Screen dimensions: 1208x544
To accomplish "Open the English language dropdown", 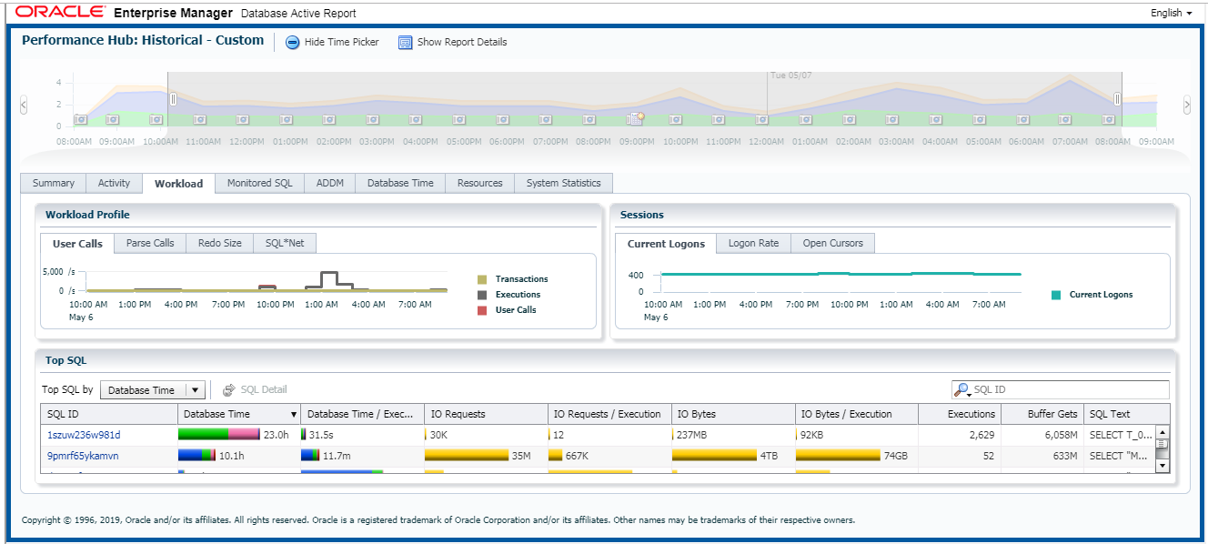I will point(1171,13).
